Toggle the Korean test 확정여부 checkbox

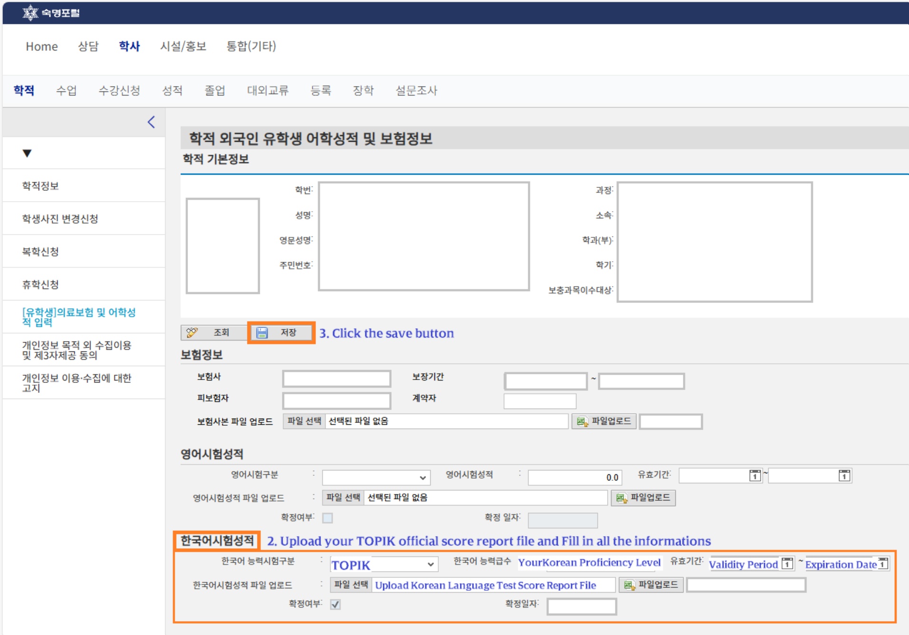[x=336, y=605]
